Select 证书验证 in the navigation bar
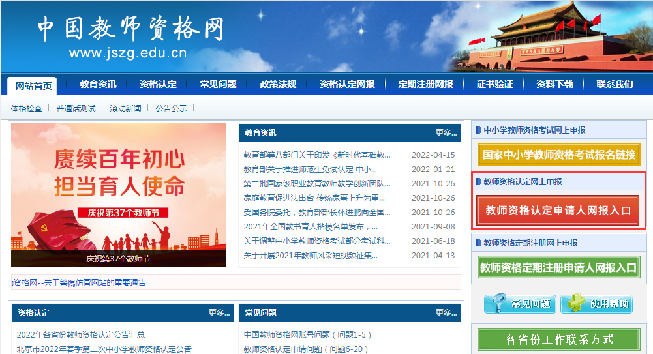Image resolution: width=653 pixels, height=354 pixels. click(494, 85)
